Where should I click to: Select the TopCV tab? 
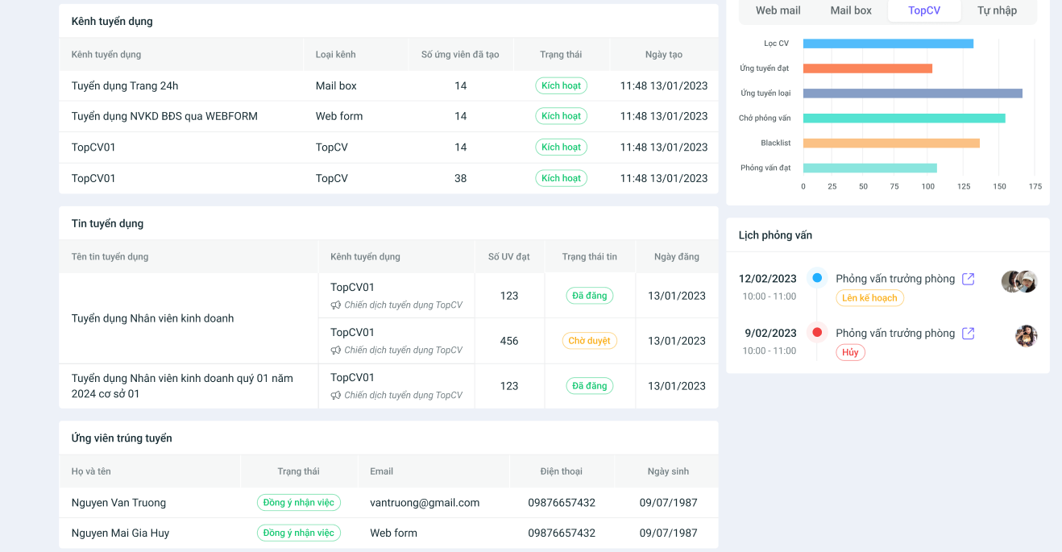[923, 10]
